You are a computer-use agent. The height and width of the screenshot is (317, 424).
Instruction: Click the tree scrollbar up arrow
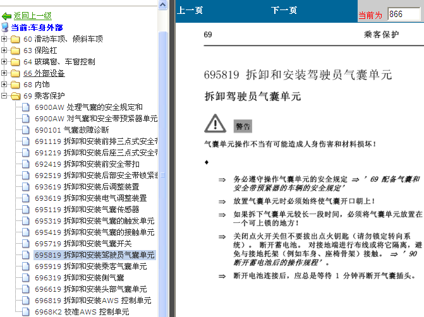pyautogui.click(x=163, y=5)
